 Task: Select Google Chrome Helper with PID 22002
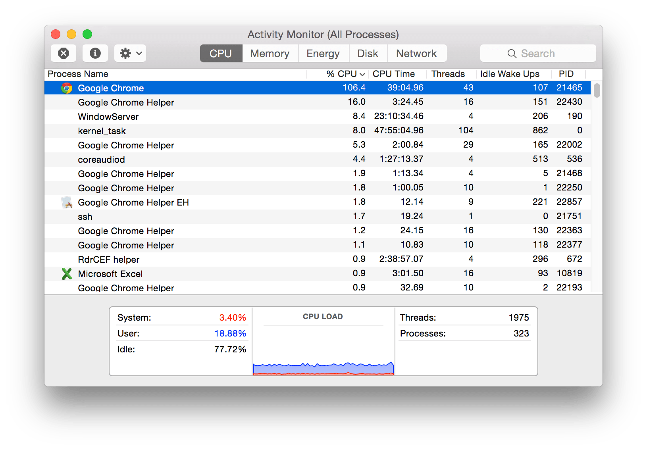coord(126,145)
